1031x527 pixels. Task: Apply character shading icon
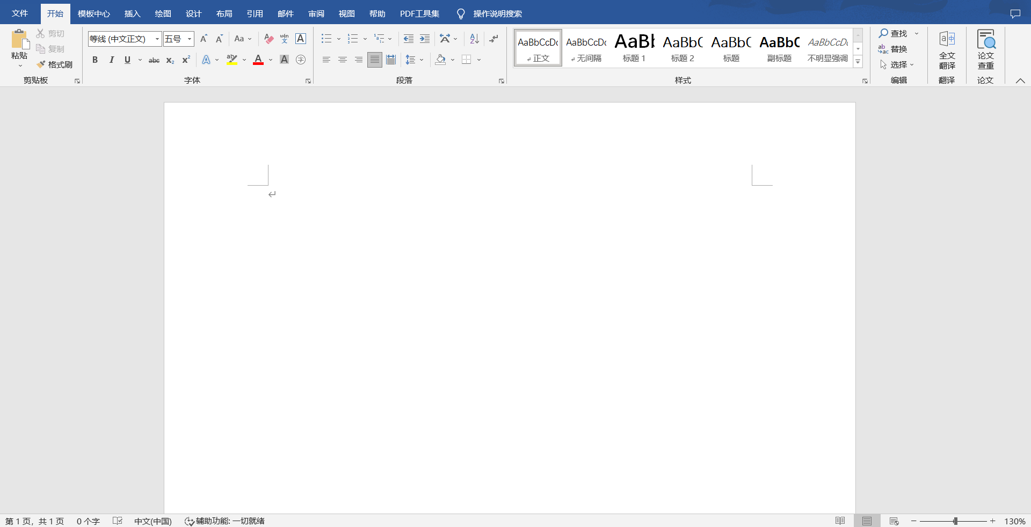(285, 60)
